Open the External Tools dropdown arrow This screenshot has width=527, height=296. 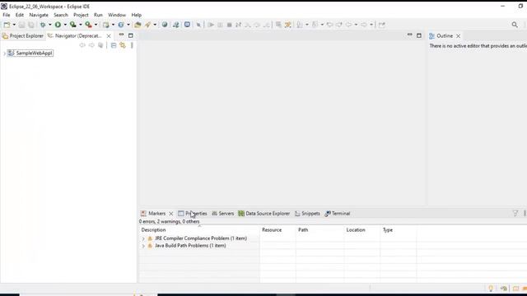[x=96, y=25]
